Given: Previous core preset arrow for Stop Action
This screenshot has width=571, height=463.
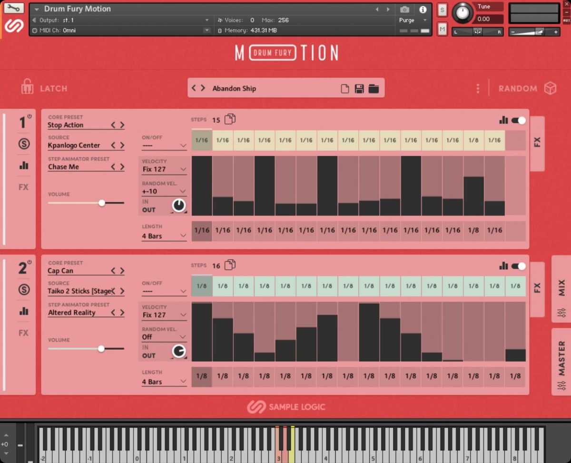Looking at the screenshot, I should point(113,125).
